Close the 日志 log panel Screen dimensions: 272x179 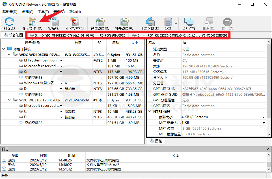click(268, 149)
